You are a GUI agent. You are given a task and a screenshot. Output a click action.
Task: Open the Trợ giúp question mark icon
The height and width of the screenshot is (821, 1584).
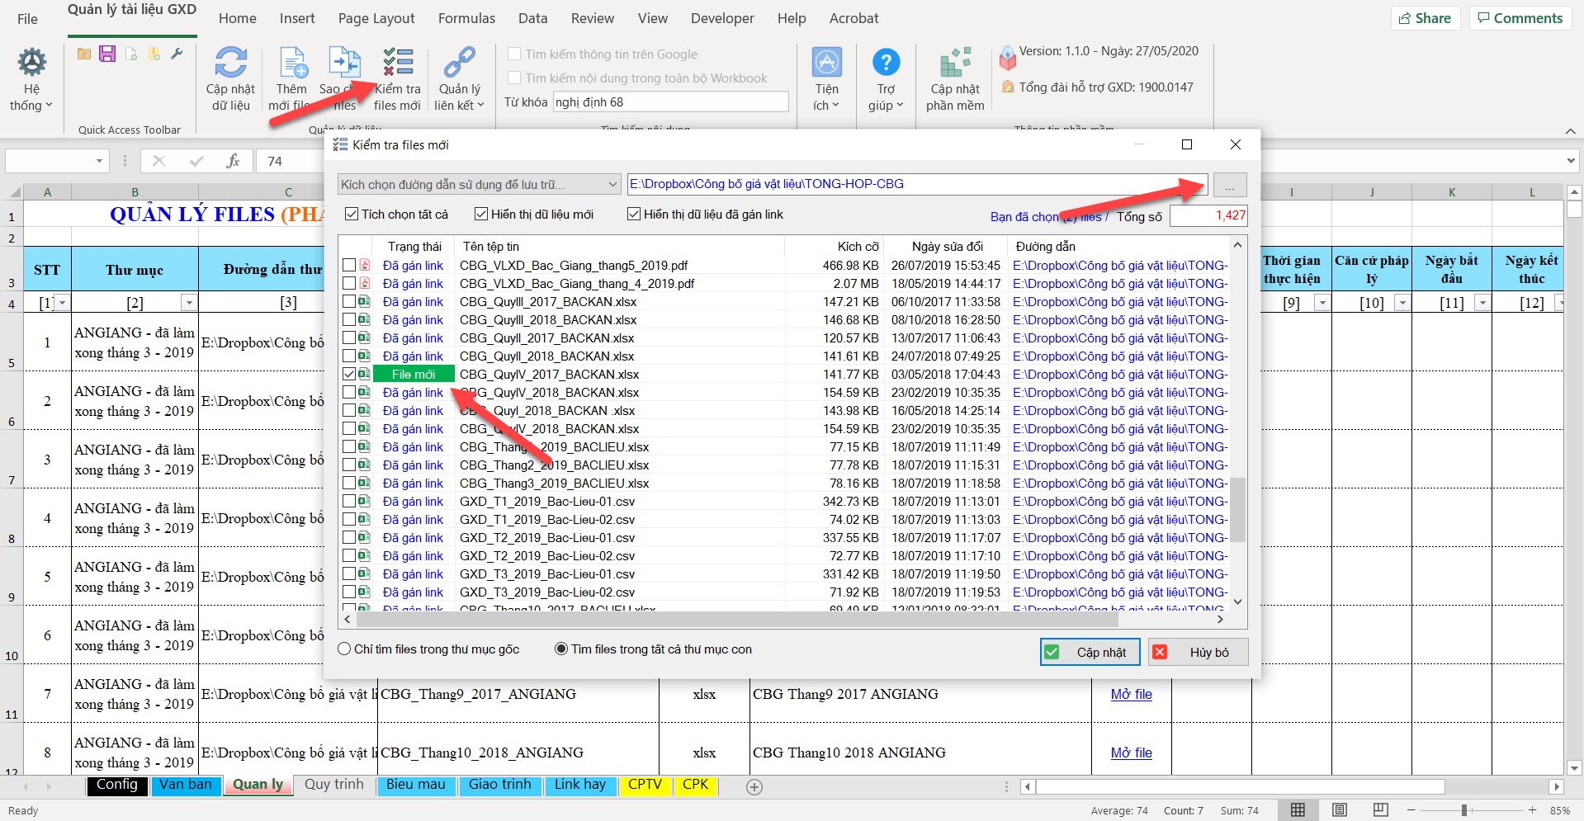(886, 64)
